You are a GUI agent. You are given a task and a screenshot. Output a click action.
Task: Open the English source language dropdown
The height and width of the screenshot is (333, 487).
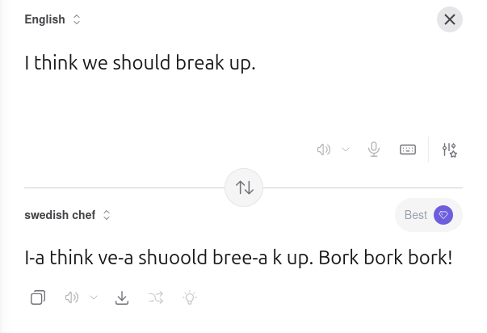pos(52,19)
